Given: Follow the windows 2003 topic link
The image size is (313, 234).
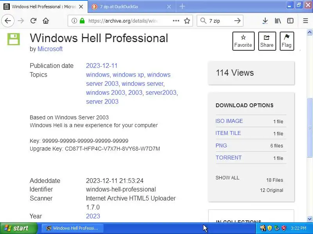Looking at the screenshot, I should (x=106, y=92).
